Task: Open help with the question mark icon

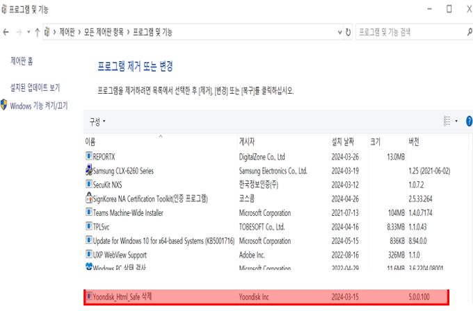Action: (x=469, y=121)
